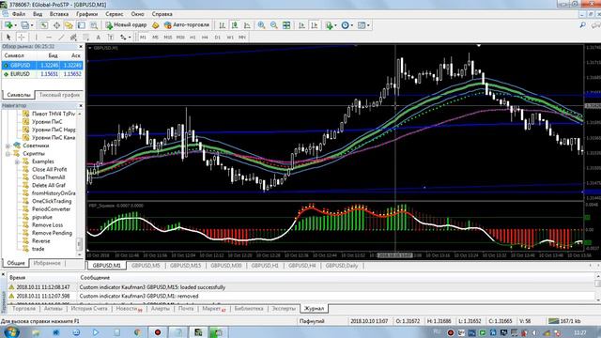The image size is (601, 338).
Task: Open the Periodicity clock dropdown
Action: pyautogui.click(x=347, y=25)
